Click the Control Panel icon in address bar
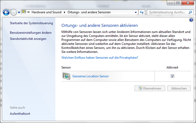Viewport: 196px width, 123px height. pos(24,12)
